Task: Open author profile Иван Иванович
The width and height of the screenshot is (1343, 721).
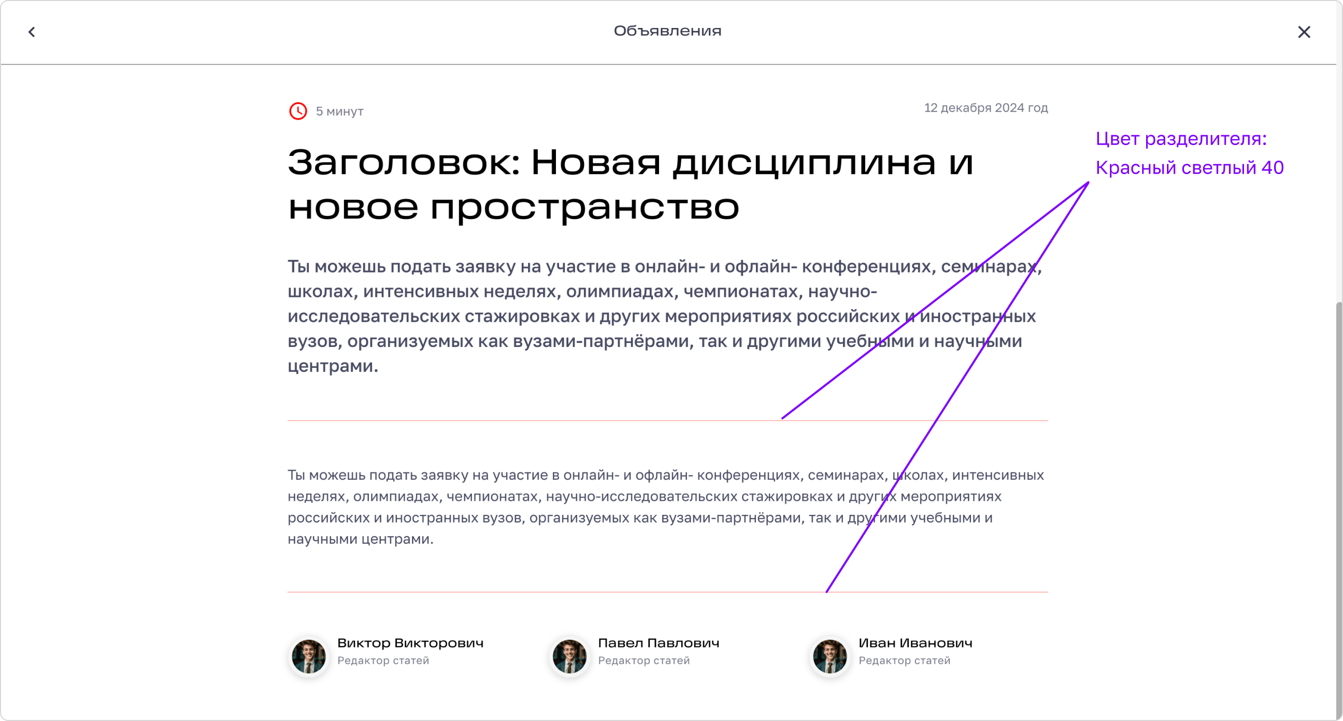Action: point(916,643)
